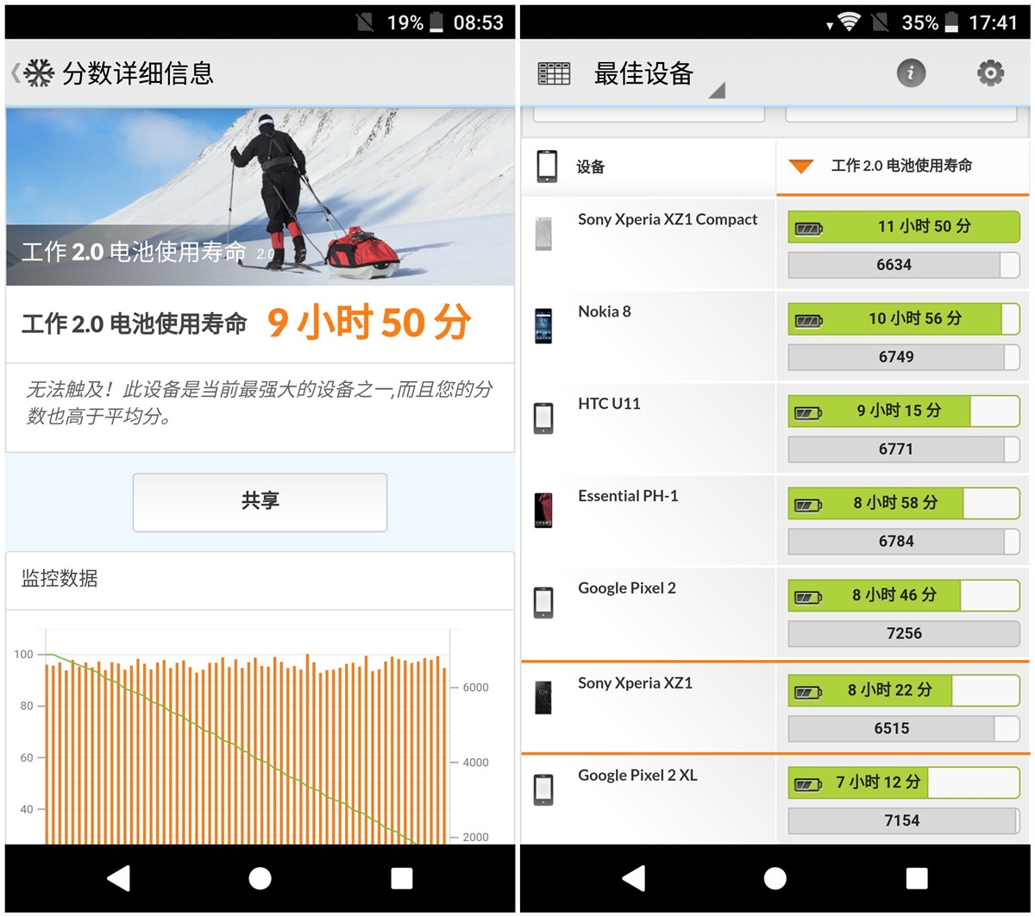This screenshot has width=1035, height=917.
Task: Tap the device list grid icon
Action: click(553, 73)
